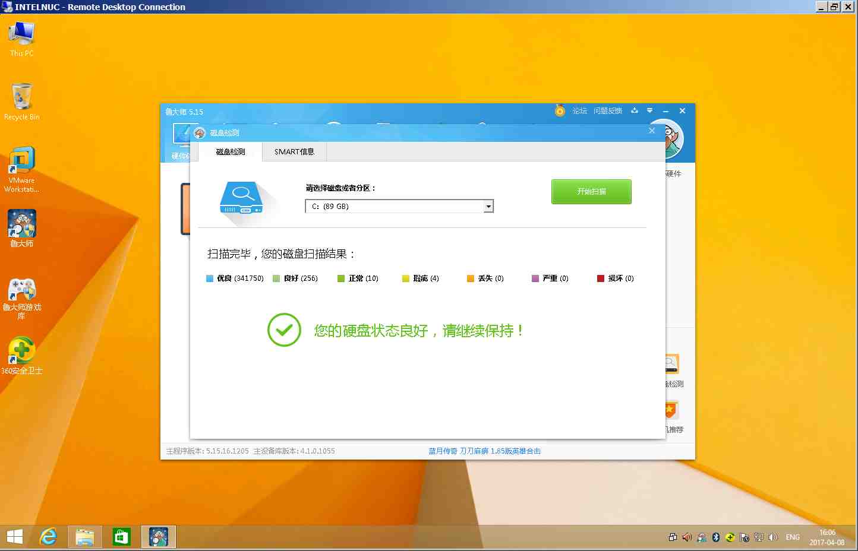This screenshot has width=858, height=551.
Task: Close the 磁盘检测 dialog
Action: [x=652, y=131]
